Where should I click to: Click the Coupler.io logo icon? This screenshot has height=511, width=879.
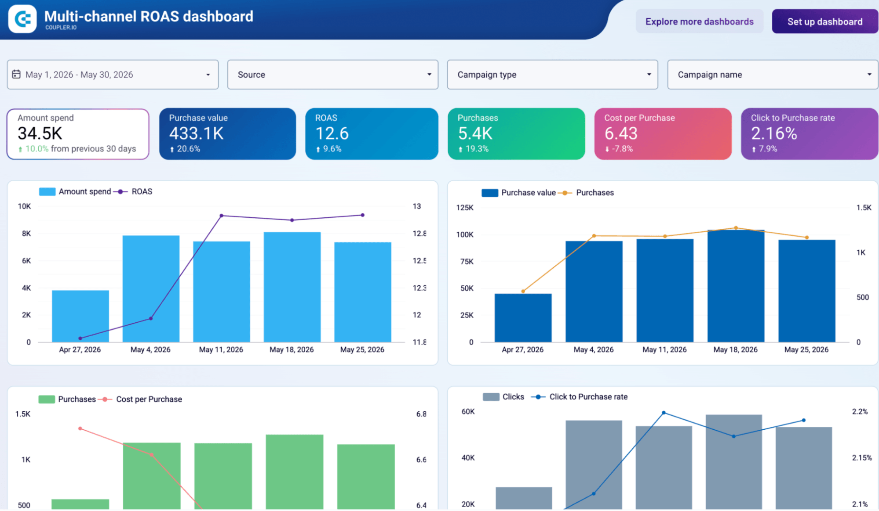tap(22, 19)
